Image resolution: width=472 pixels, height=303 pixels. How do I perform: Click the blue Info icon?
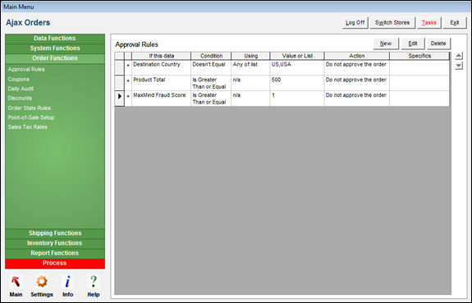click(68, 282)
